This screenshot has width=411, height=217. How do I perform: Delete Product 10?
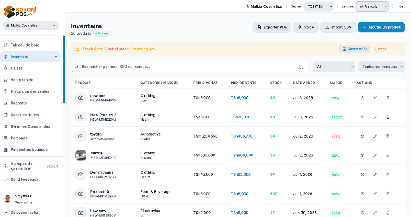click(388, 193)
